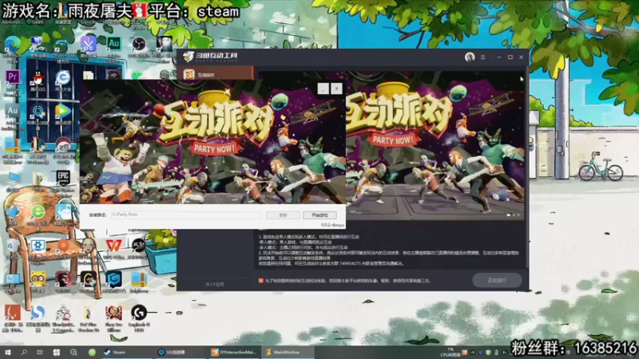Toggle the share-avatar agreement checkbox
Viewport: 639px width, 359px height.
tap(261, 281)
